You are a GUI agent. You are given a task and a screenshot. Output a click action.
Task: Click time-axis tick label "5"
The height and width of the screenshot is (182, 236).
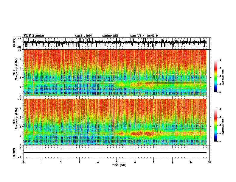(117, 162)
